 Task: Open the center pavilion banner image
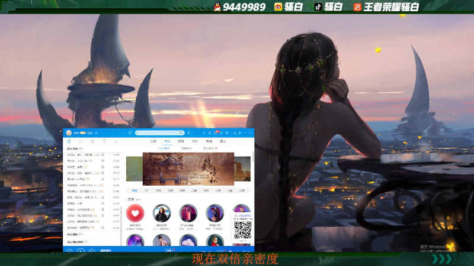tap(188, 169)
